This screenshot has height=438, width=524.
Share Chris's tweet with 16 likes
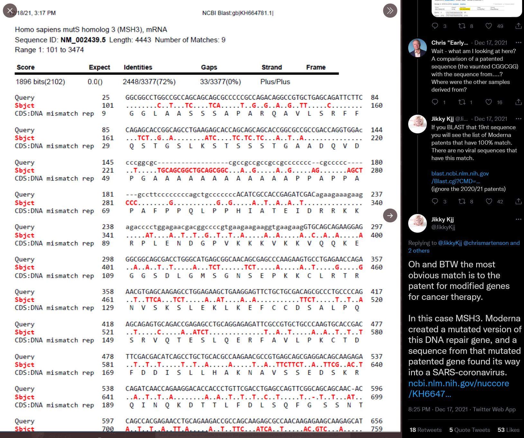pyautogui.click(x=519, y=102)
